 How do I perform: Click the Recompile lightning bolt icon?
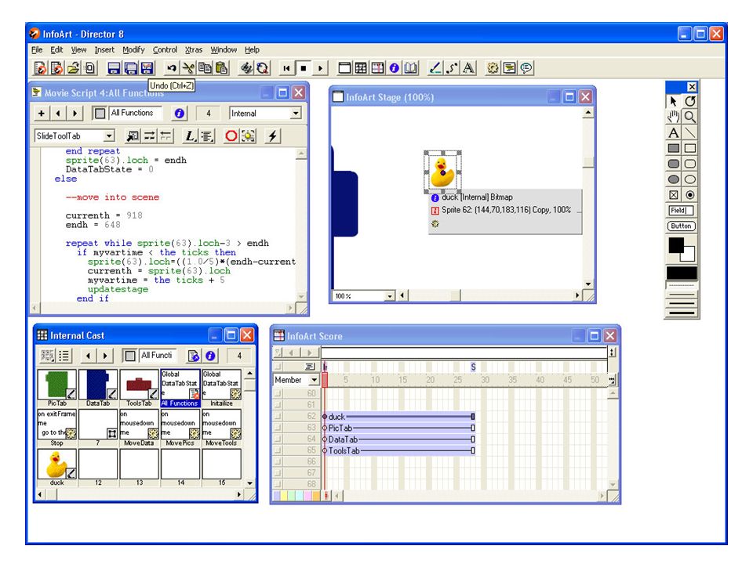(272, 136)
